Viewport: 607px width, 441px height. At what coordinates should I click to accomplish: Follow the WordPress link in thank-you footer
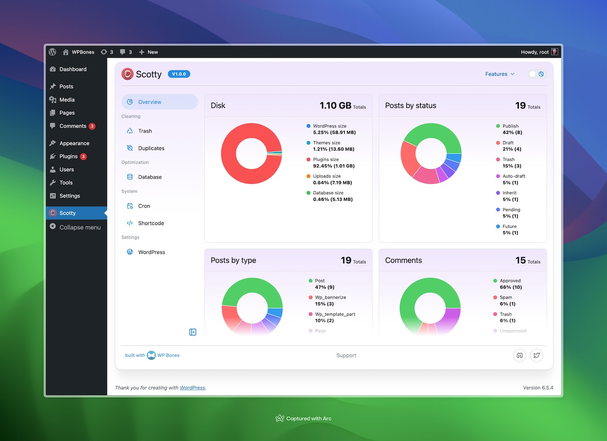pos(193,387)
